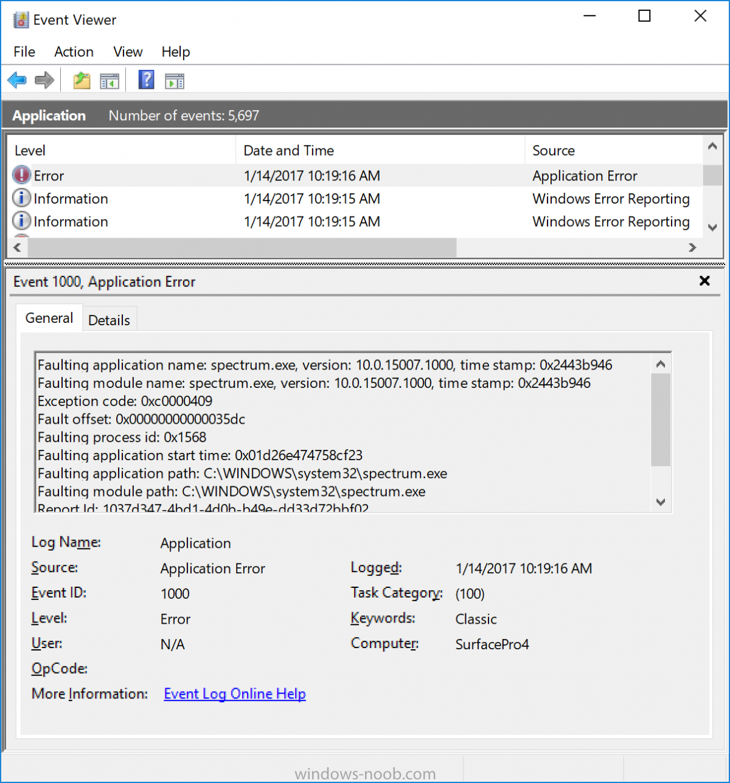This screenshot has height=783, width=730.
Task: Click Show/Hide Action Pane toolbar icon
Action: (x=175, y=80)
